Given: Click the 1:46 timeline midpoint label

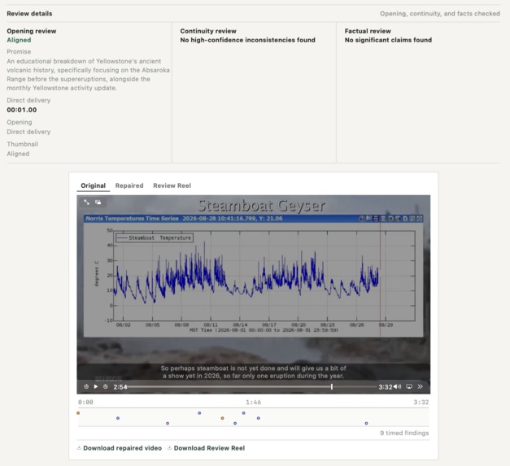Looking at the screenshot, I should click(254, 403).
